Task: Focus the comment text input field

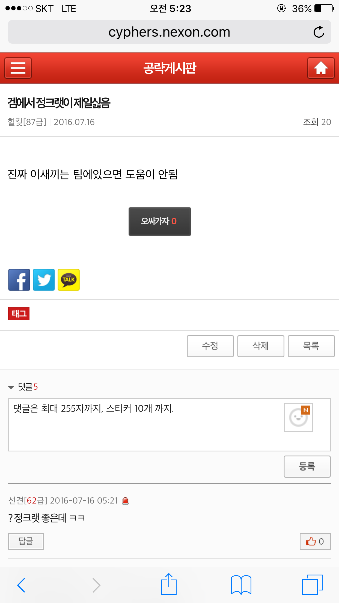Action: (x=145, y=425)
